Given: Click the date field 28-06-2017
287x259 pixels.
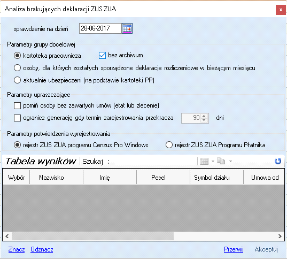Looking at the screenshot, I should [100, 28].
